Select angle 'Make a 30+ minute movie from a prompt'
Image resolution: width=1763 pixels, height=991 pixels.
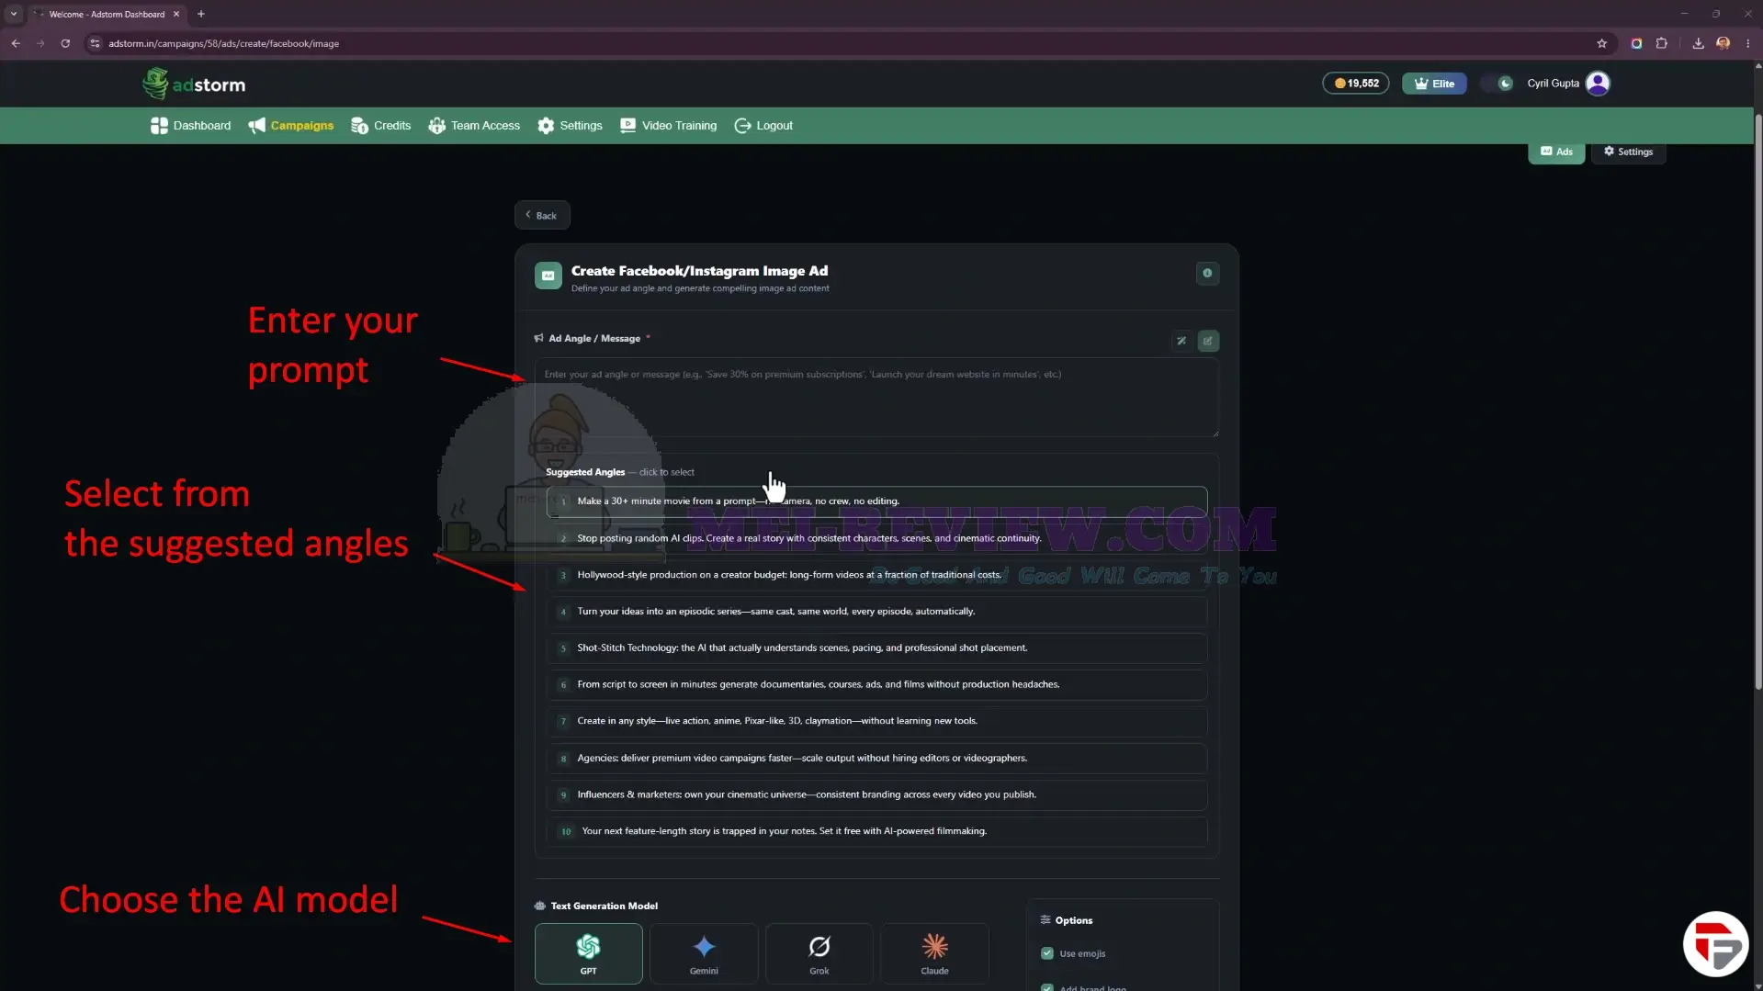876,501
